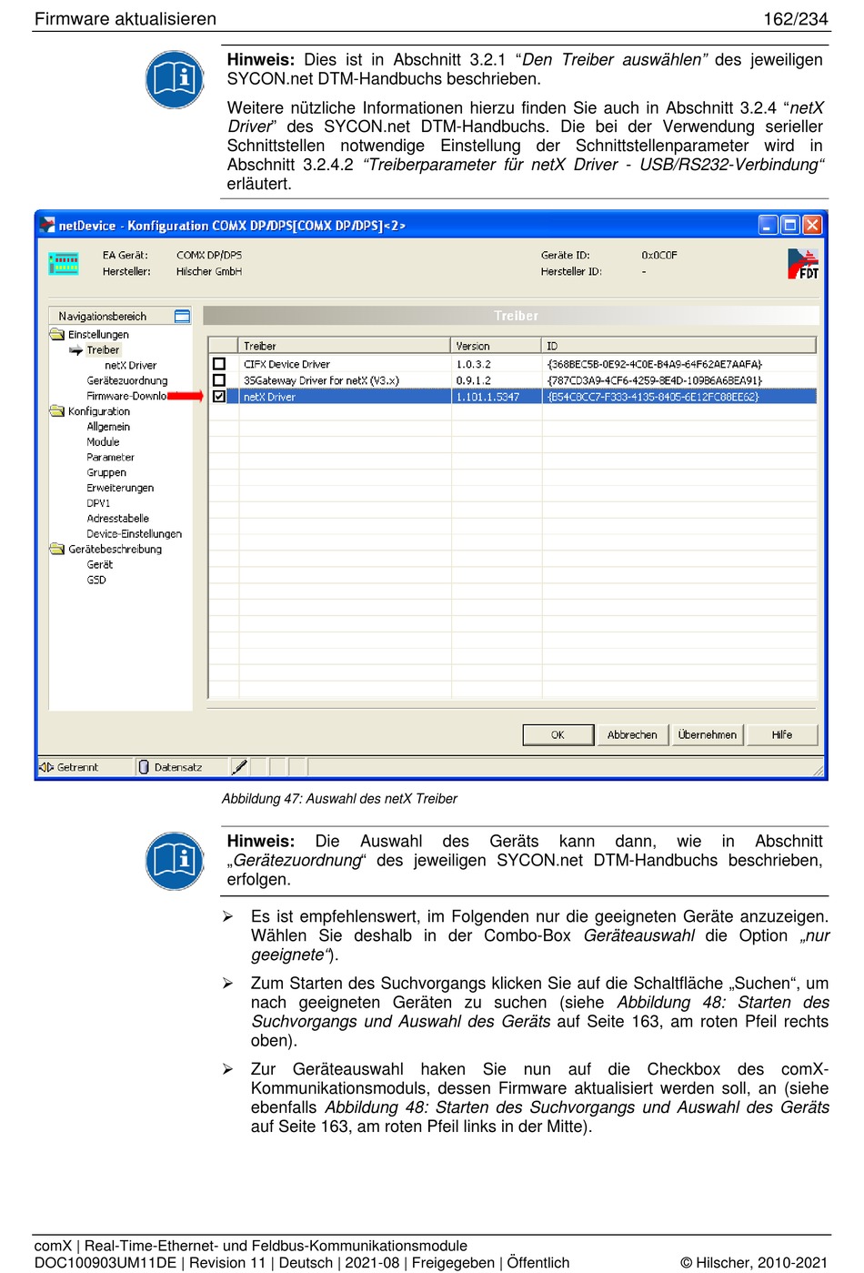The height and width of the screenshot is (1273, 864).
Task: Close the netDevice configuration window
Action: 812,225
